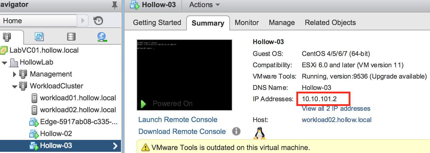Switch to Networking inventory view
Screen dimensions: 430x153
point(102,37)
